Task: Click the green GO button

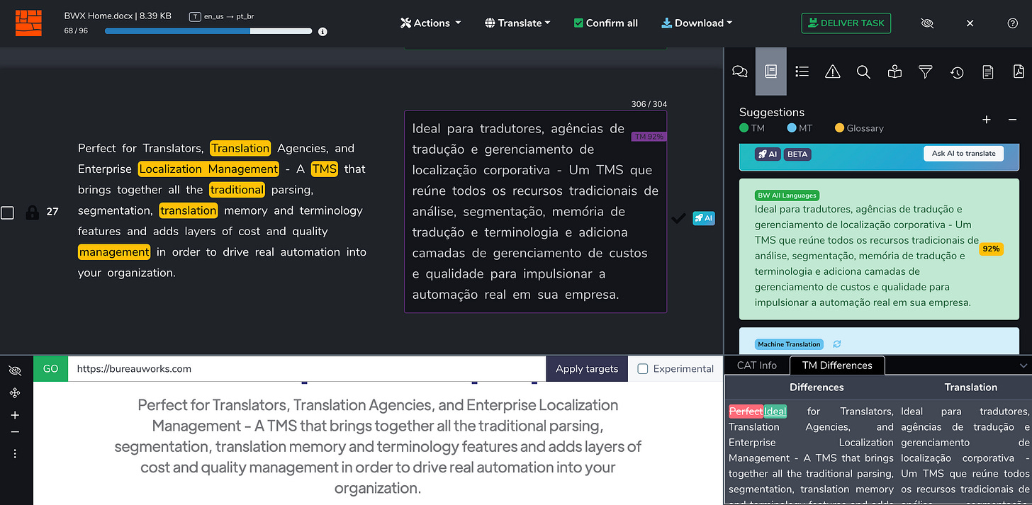Action: pyautogui.click(x=50, y=368)
